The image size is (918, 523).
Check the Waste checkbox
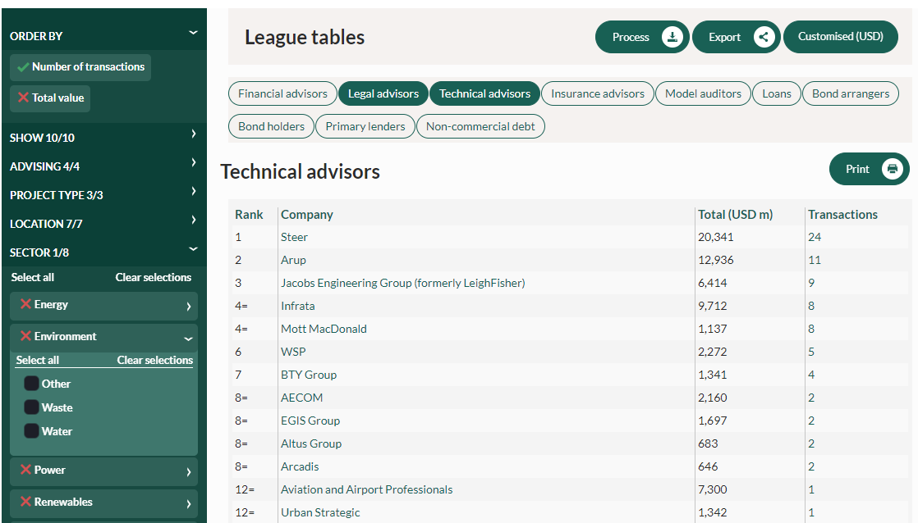click(x=31, y=407)
